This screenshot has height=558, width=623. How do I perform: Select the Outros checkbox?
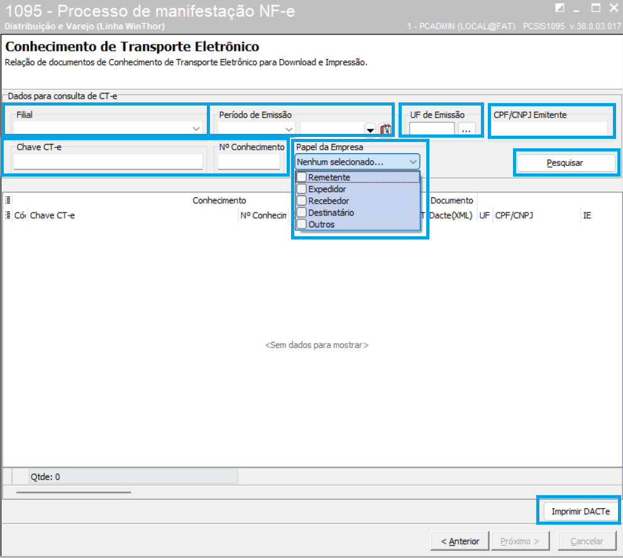(x=302, y=224)
